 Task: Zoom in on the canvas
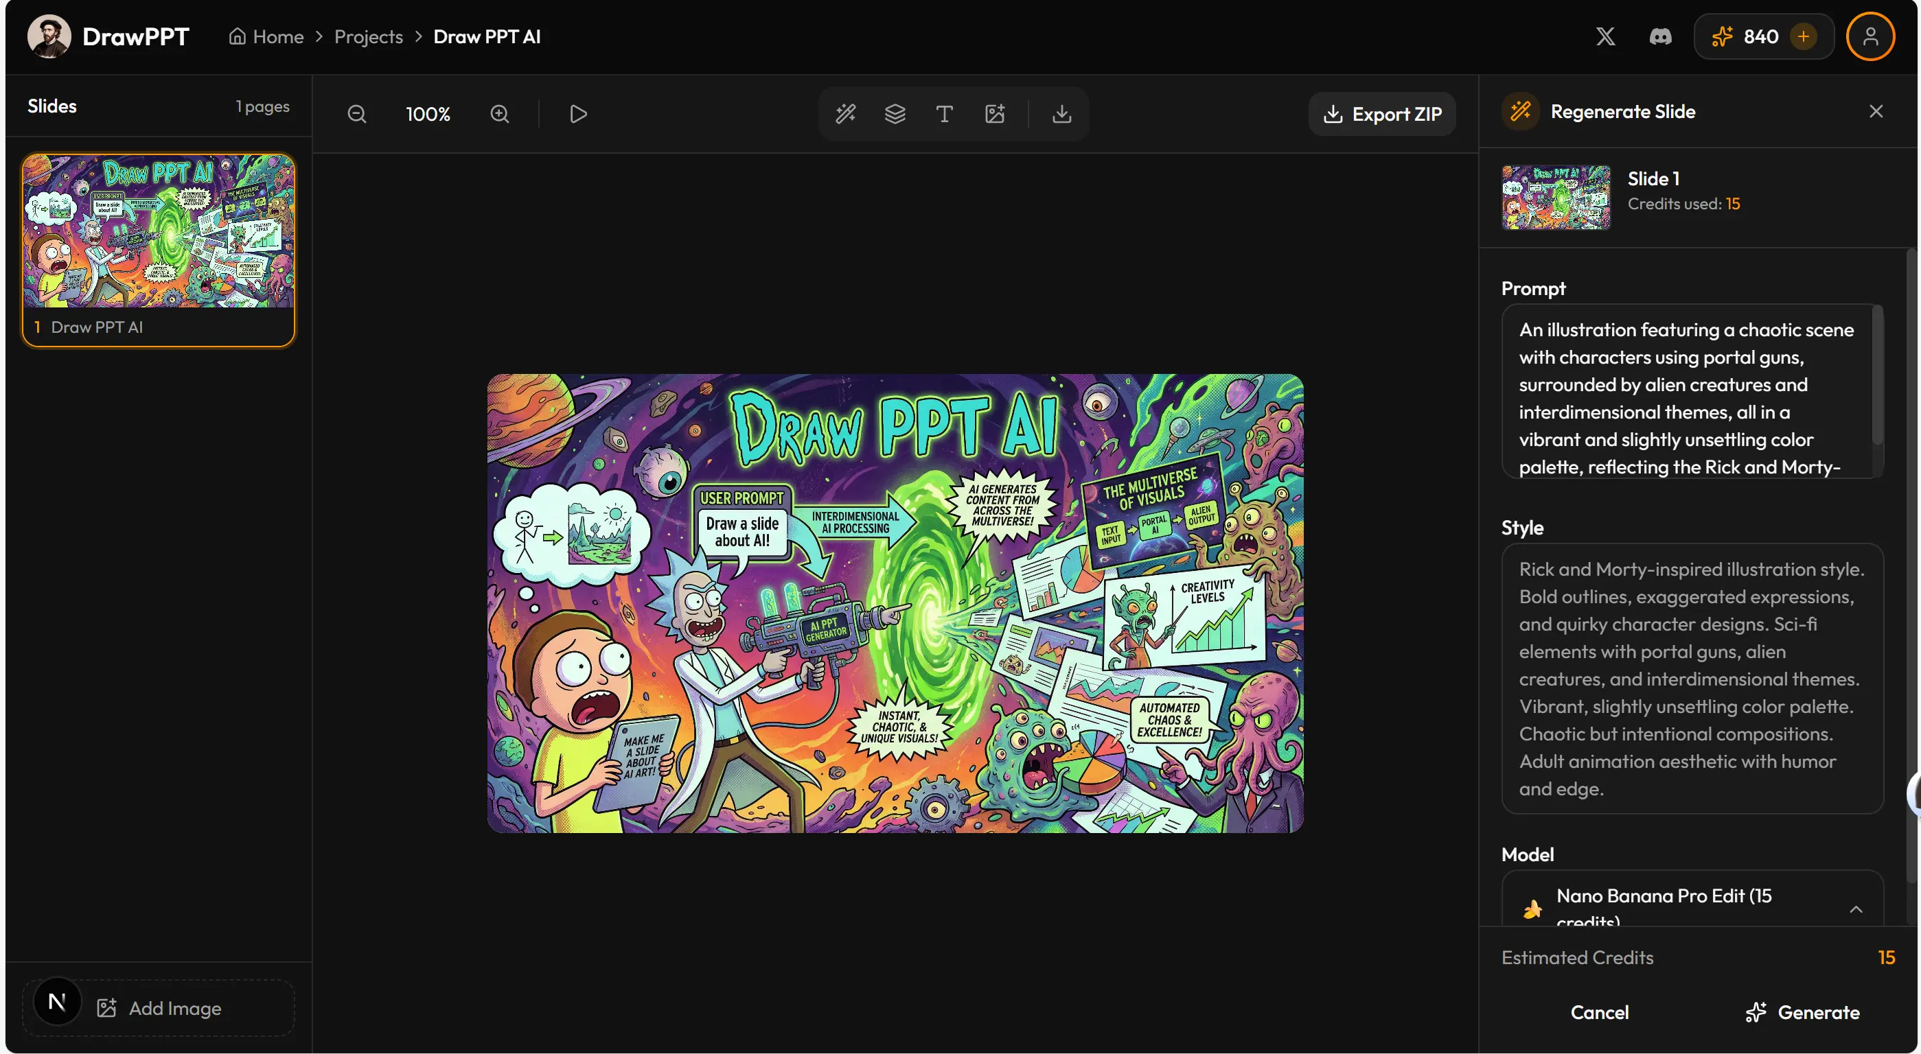(x=500, y=114)
